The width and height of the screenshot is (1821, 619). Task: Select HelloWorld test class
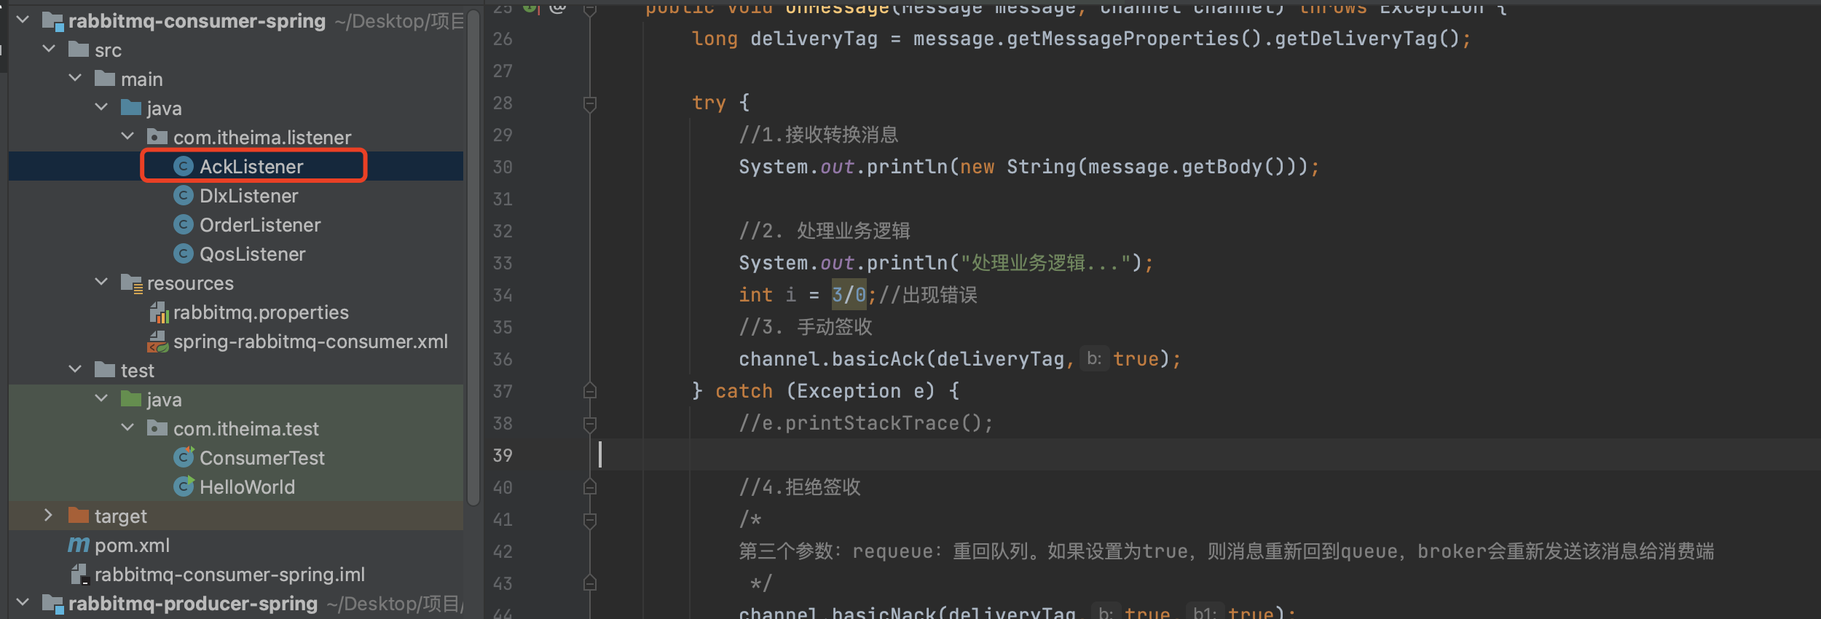tap(247, 487)
